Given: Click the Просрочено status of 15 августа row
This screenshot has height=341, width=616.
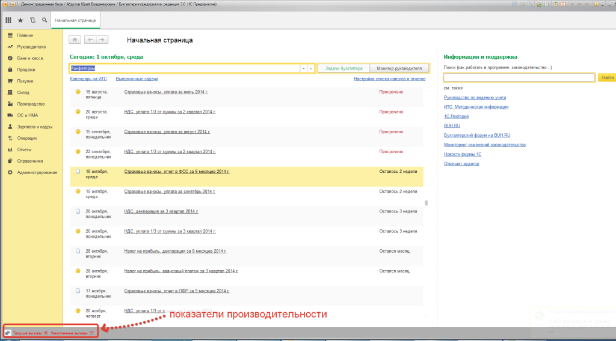Looking at the screenshot, I should point(391,92).
